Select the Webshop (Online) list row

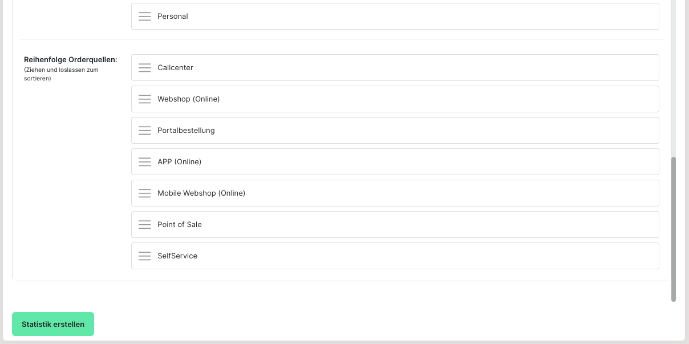click(395, 99)
